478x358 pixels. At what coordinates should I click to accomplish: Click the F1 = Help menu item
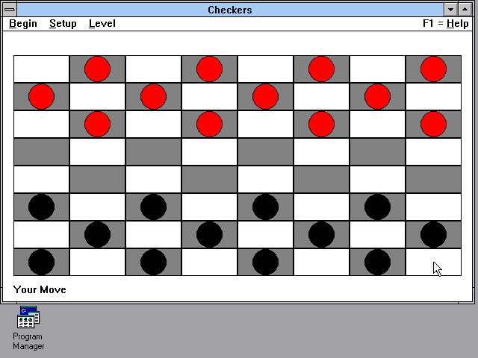tap(445, 23)
